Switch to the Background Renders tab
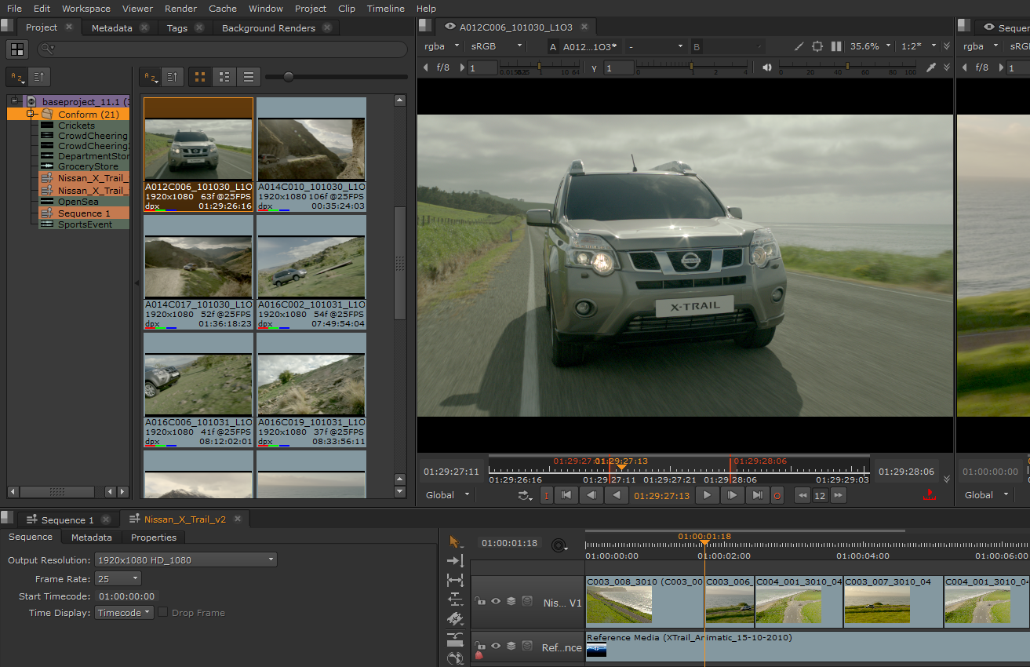The width and height of the screenshot is (1030, 667). click(268, 27)
